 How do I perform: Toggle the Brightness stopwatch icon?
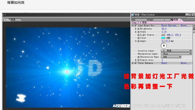[138, 29]
